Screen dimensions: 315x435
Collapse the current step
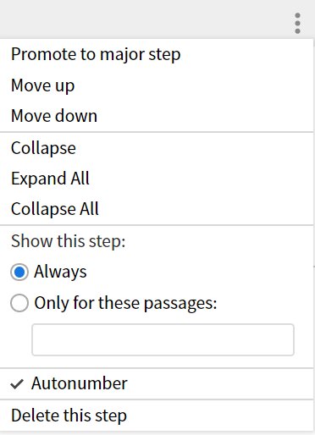(x=157, y=148)
